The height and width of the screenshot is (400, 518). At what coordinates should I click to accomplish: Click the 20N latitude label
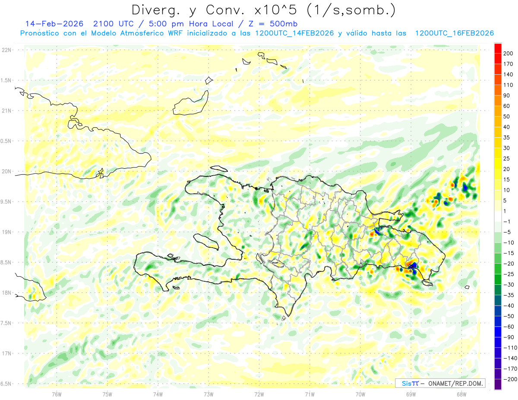point(6,171)
